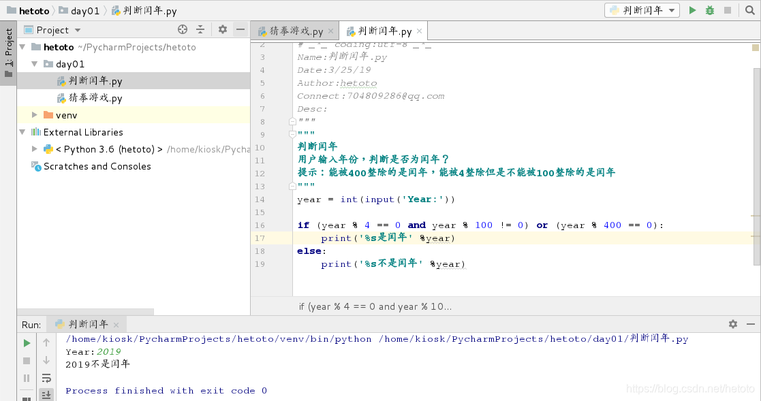Toggle scroll to end in Run console
The width and height of the screenshot is (761, 401).
point(46,395)
